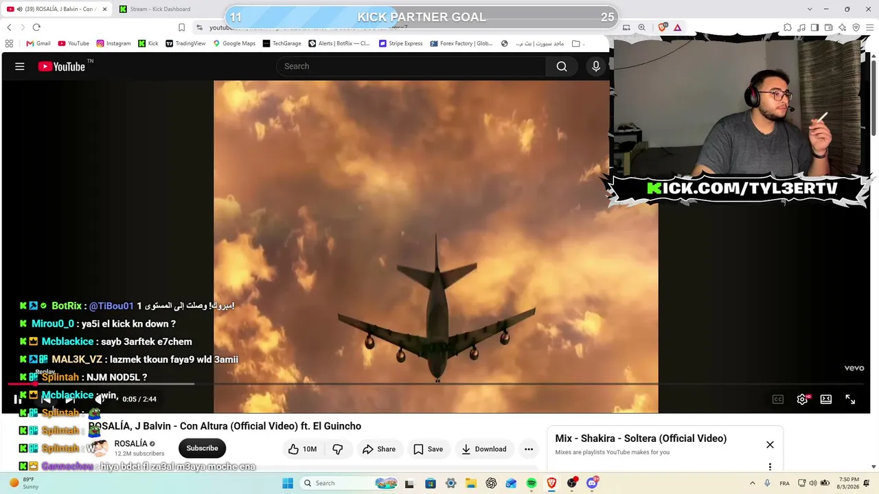The height and width of the screenshot is (494, 879).
Task: Open the apps grid in the bookmarks bar
Action: coord(9,43)
